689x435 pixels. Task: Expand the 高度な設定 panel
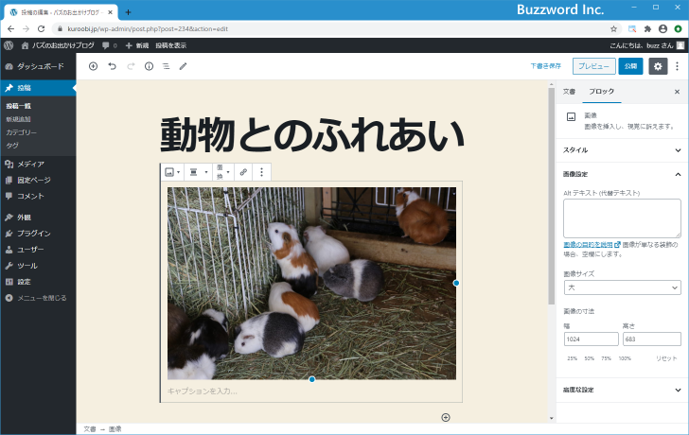pos(621,390)
